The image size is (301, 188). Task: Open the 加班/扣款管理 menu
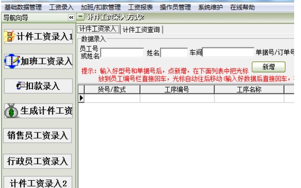point(101,7)
